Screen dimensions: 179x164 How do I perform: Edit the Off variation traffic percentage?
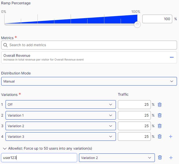(134, 104)
